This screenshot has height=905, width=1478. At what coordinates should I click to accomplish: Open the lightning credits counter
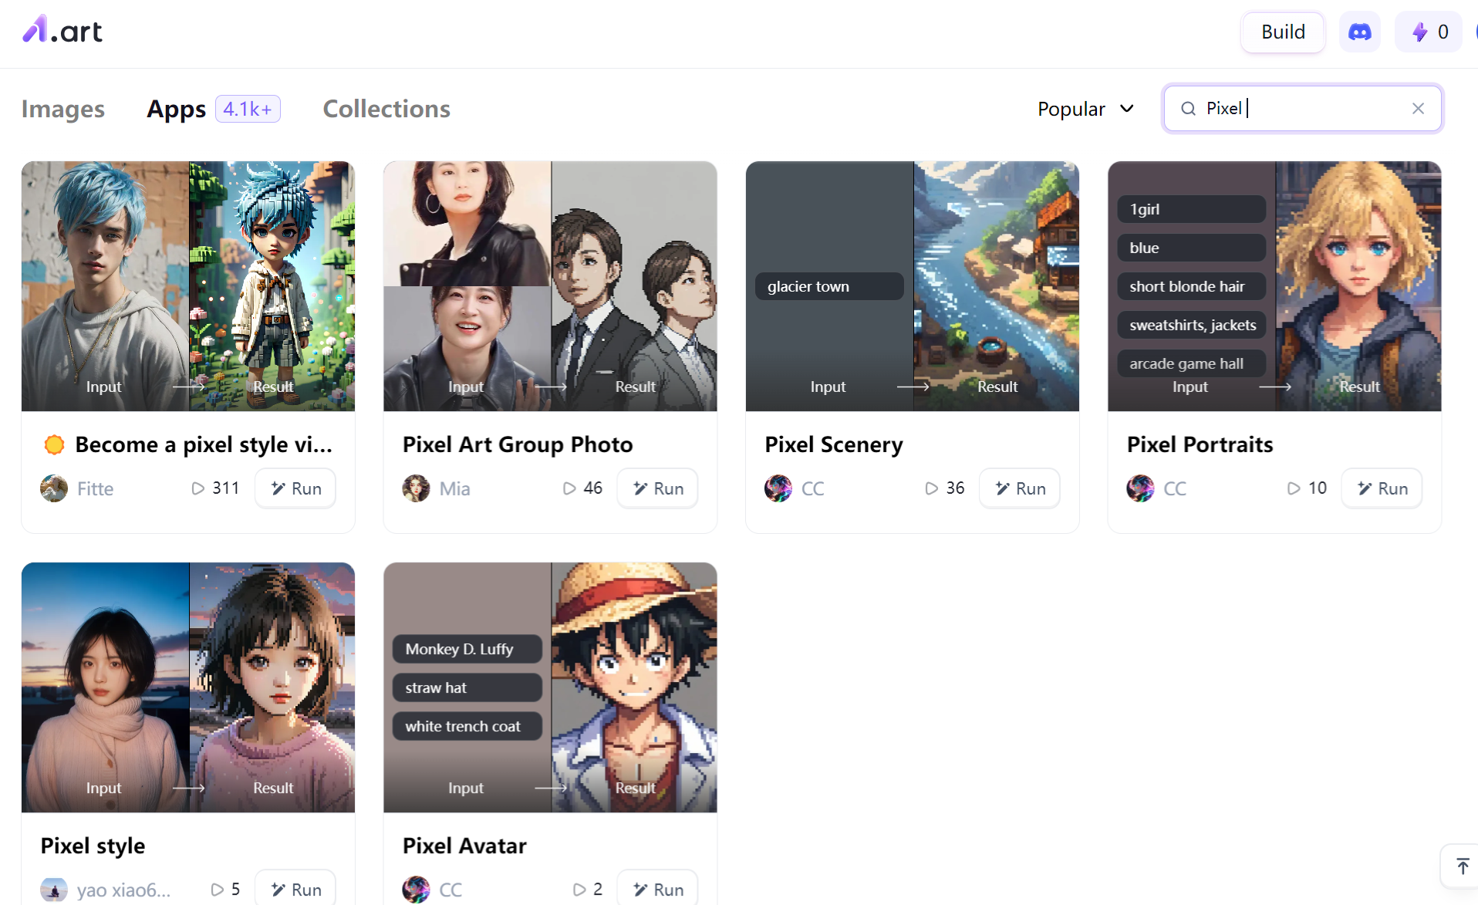(x=1429, y=32)
